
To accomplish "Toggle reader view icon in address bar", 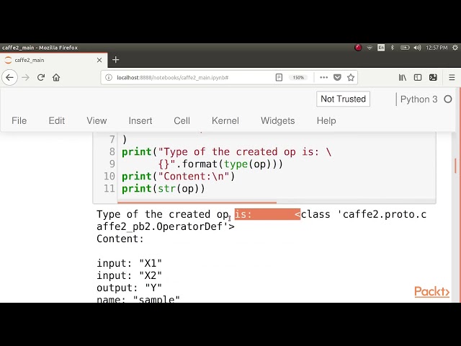I will pos(279,77).
